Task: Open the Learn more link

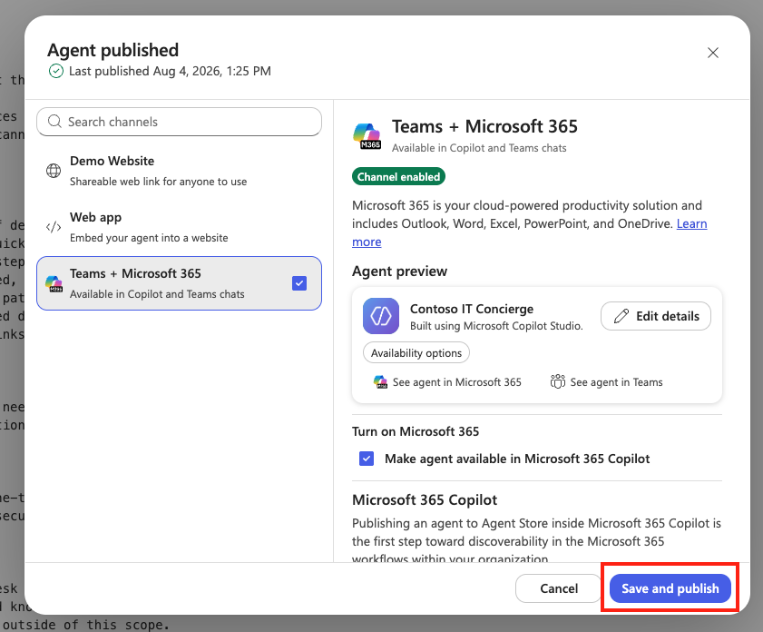Action: click(x=691, y=223)
